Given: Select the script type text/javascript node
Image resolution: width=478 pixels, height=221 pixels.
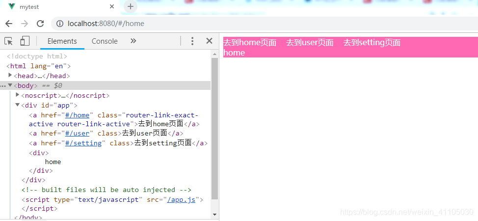Looking at the screenshot, I should [x=112, y=199].
